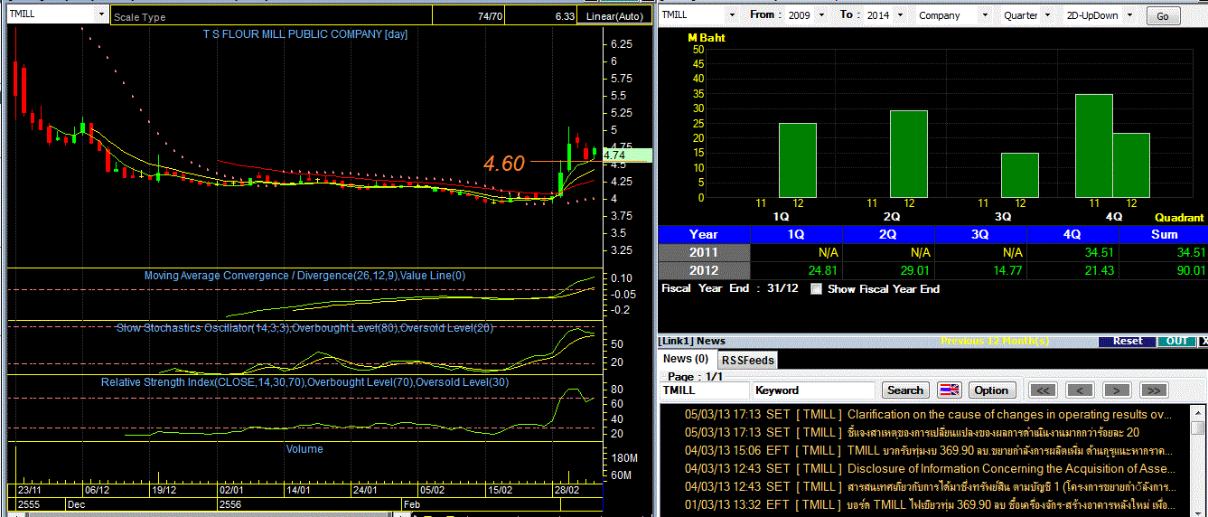Click the Linear(Auto) scale type field
Image resolution: width=1208 pixels, height=517 pixels.
(x=614, y=16)
